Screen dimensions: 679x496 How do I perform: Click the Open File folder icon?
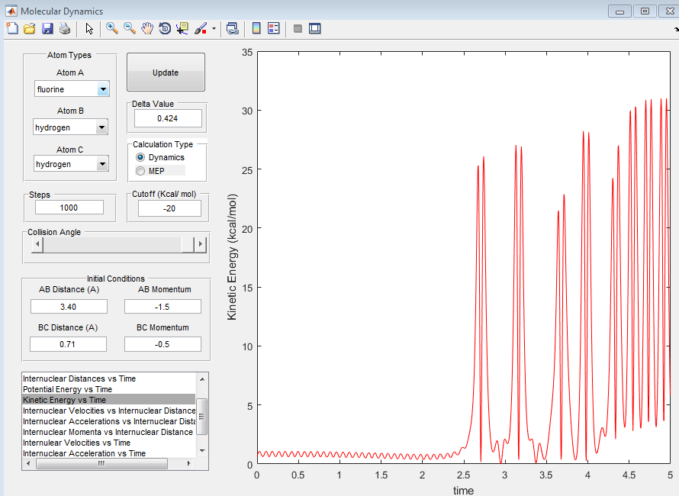click(30, 28)
